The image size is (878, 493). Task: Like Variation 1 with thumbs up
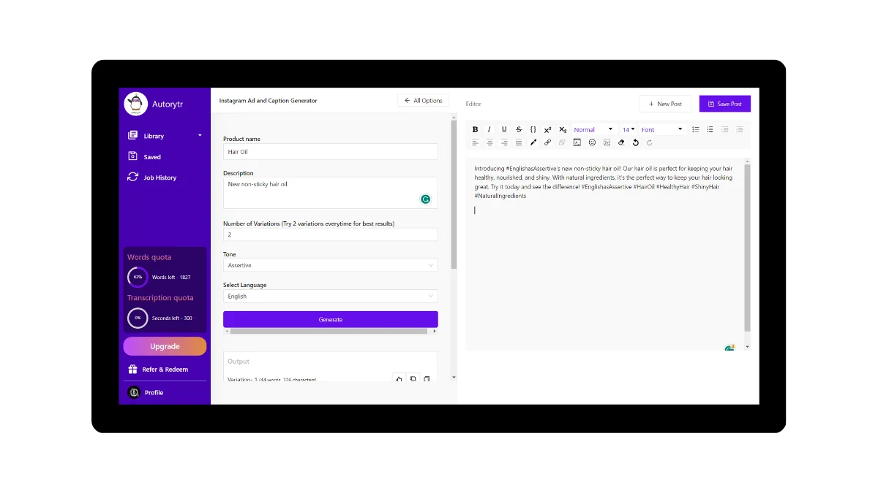click(x=399, y=379)
